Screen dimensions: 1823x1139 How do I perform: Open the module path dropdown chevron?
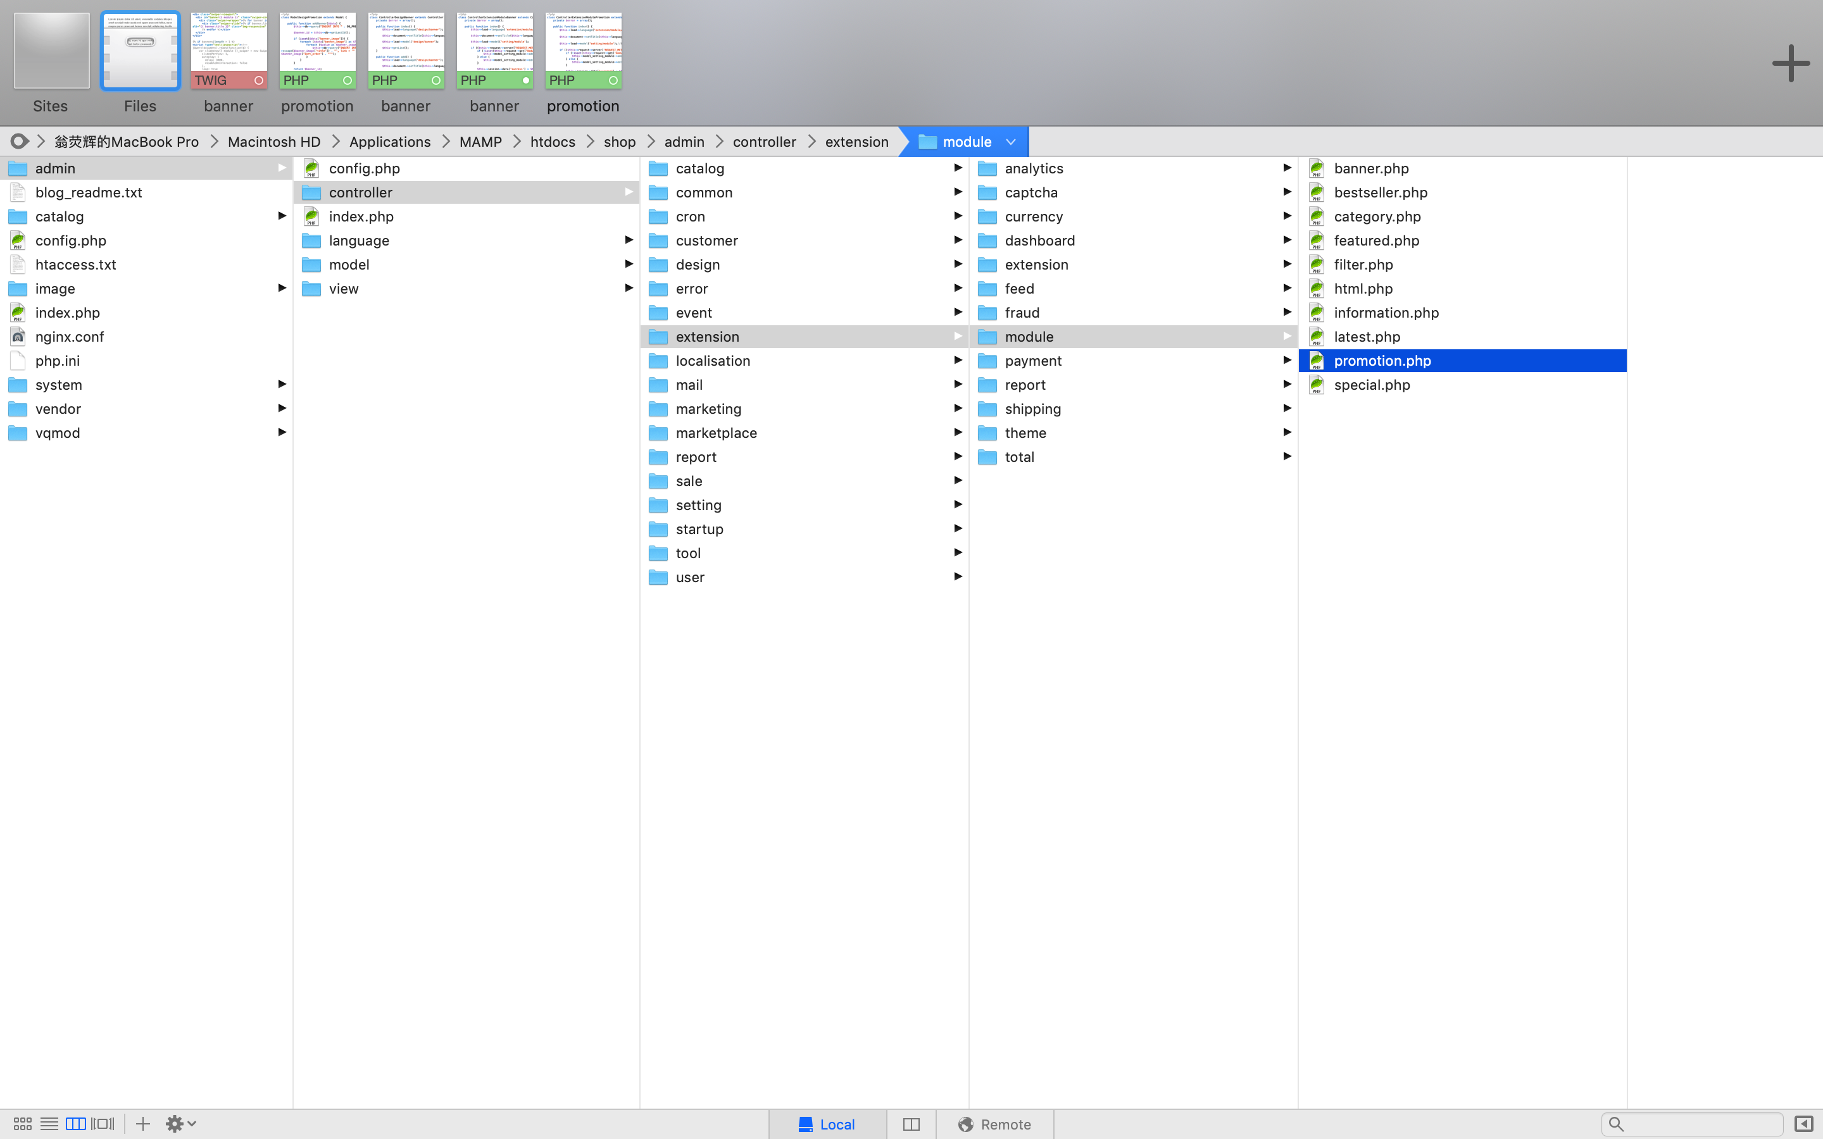[1011, 142]
